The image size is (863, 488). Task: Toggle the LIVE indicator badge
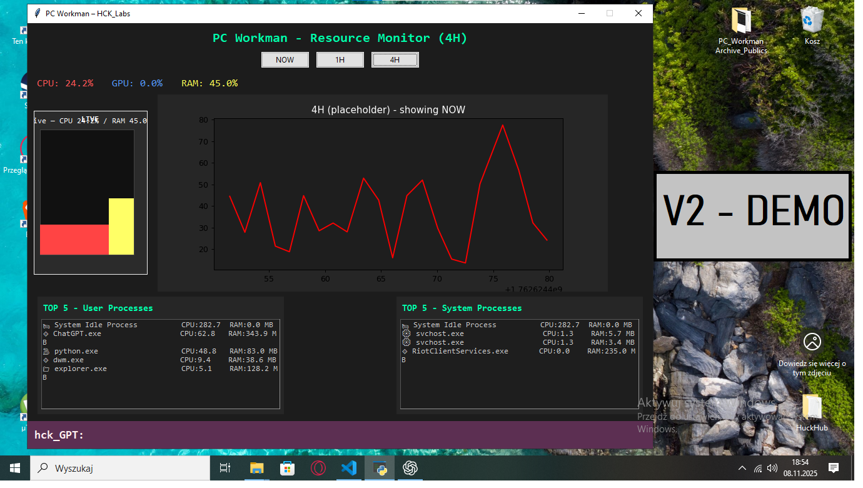(x=91, y=118)
